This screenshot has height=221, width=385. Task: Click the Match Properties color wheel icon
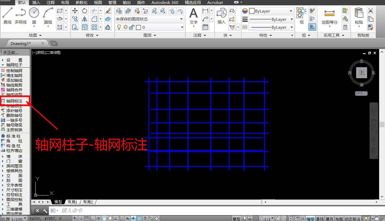(x=245, y=11)
